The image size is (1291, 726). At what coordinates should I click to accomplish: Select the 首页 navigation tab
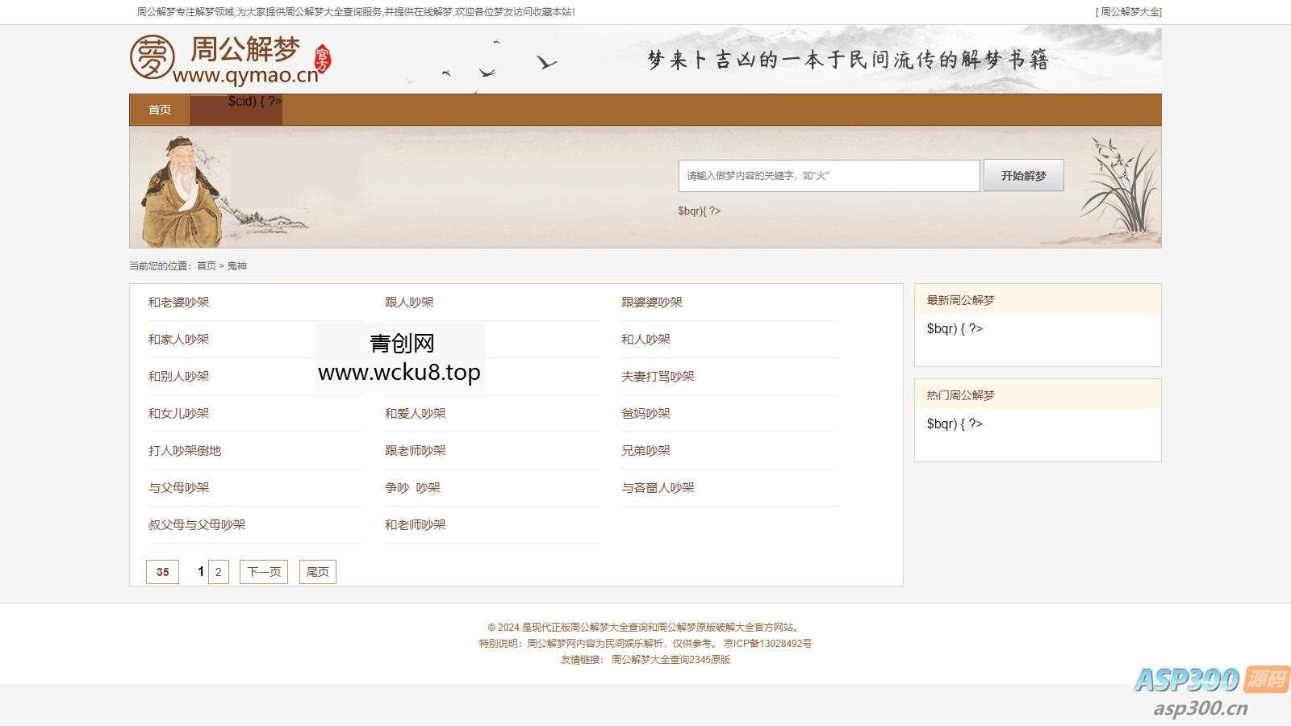coord(158,110)
